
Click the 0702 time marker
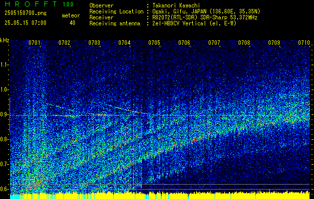click(64, 43)
